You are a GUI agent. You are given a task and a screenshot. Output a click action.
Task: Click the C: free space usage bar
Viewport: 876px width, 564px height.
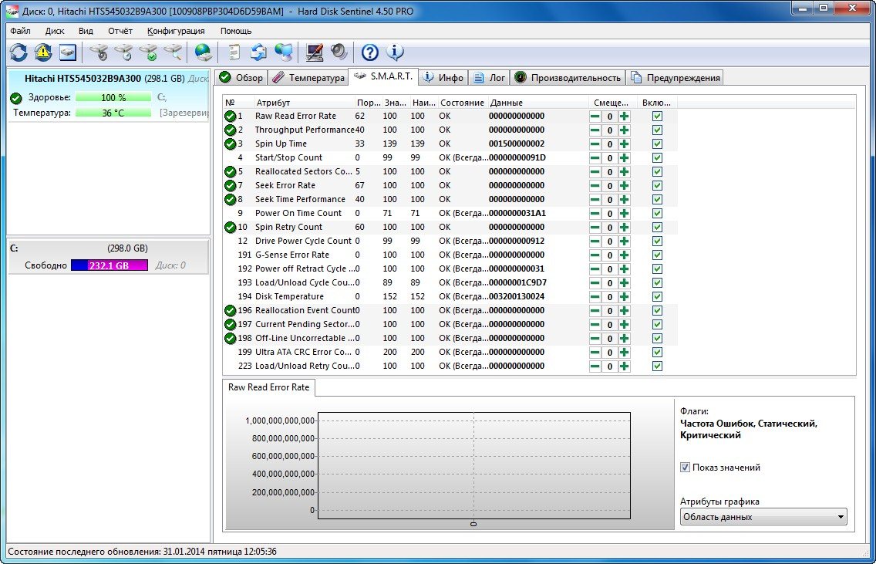tap(109, 265)
